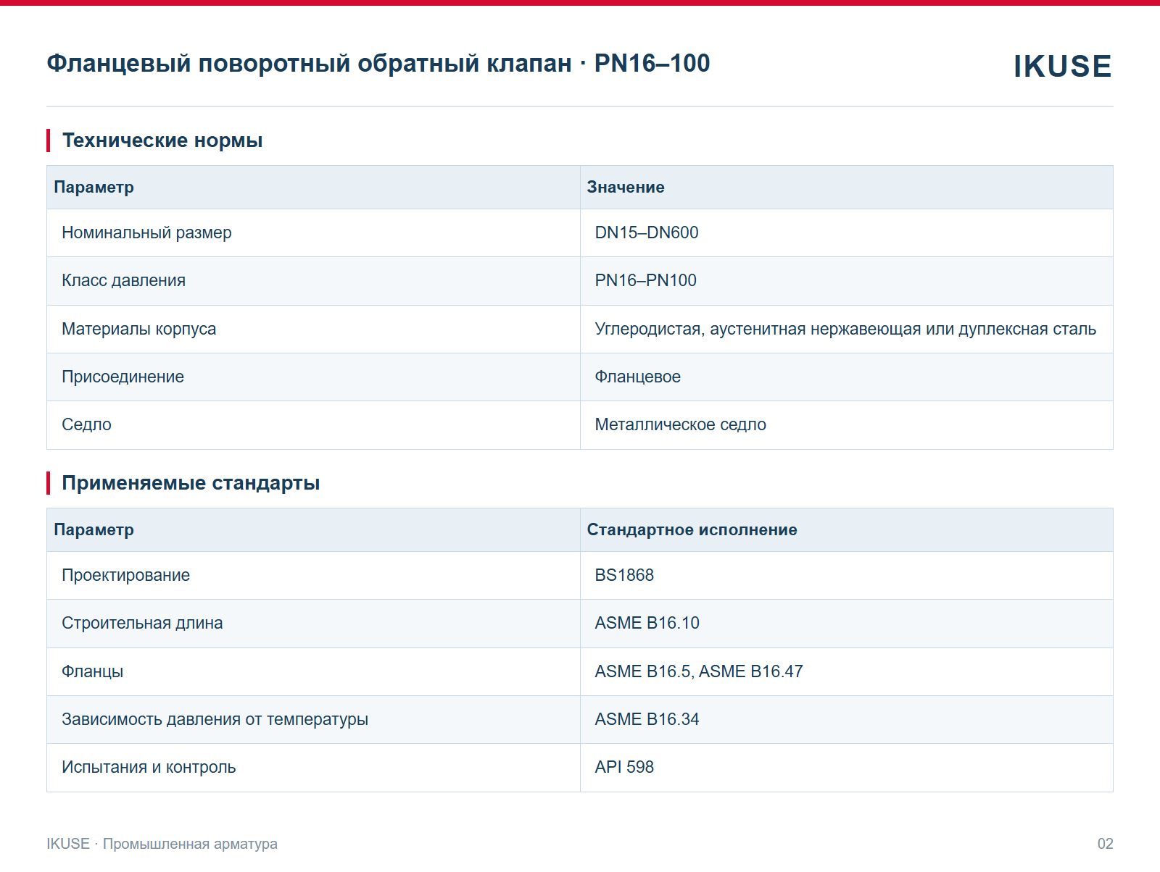
Task: Click the 'Испытания и контроль' row label
Action: point(149,767)
